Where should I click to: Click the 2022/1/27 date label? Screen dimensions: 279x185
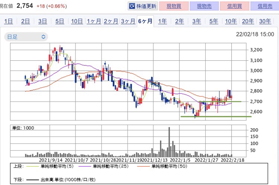(x=206, y=160)
